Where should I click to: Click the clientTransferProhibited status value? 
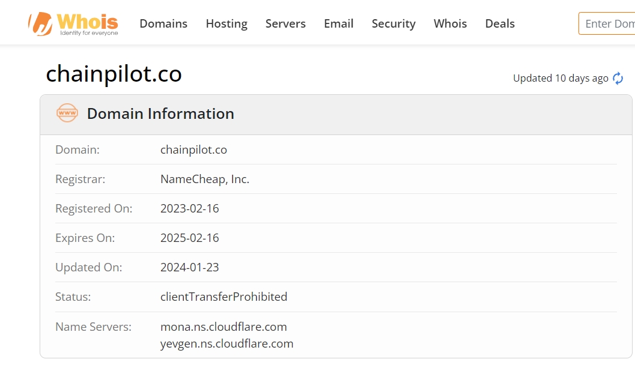click(x=223, y=297)
